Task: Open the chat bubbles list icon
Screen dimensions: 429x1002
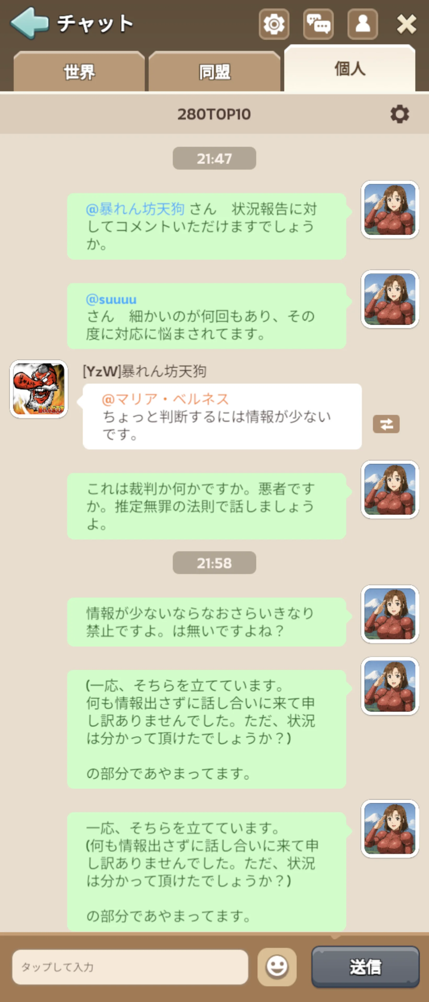Action: [318, 24]
